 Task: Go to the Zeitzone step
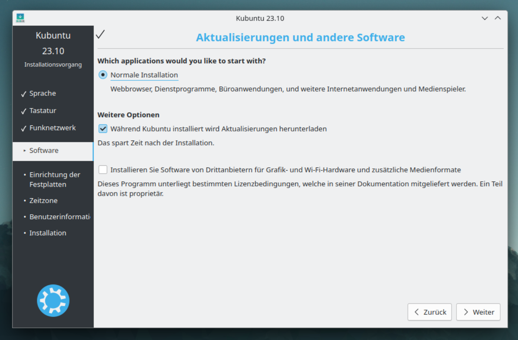[43, 201]
